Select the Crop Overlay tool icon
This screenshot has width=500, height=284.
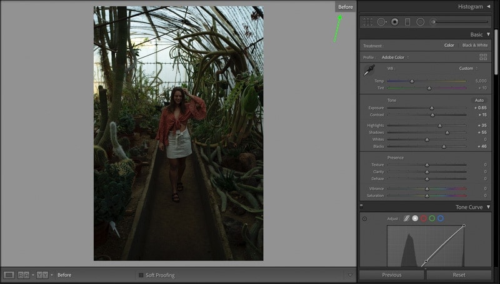pos(367,22)
